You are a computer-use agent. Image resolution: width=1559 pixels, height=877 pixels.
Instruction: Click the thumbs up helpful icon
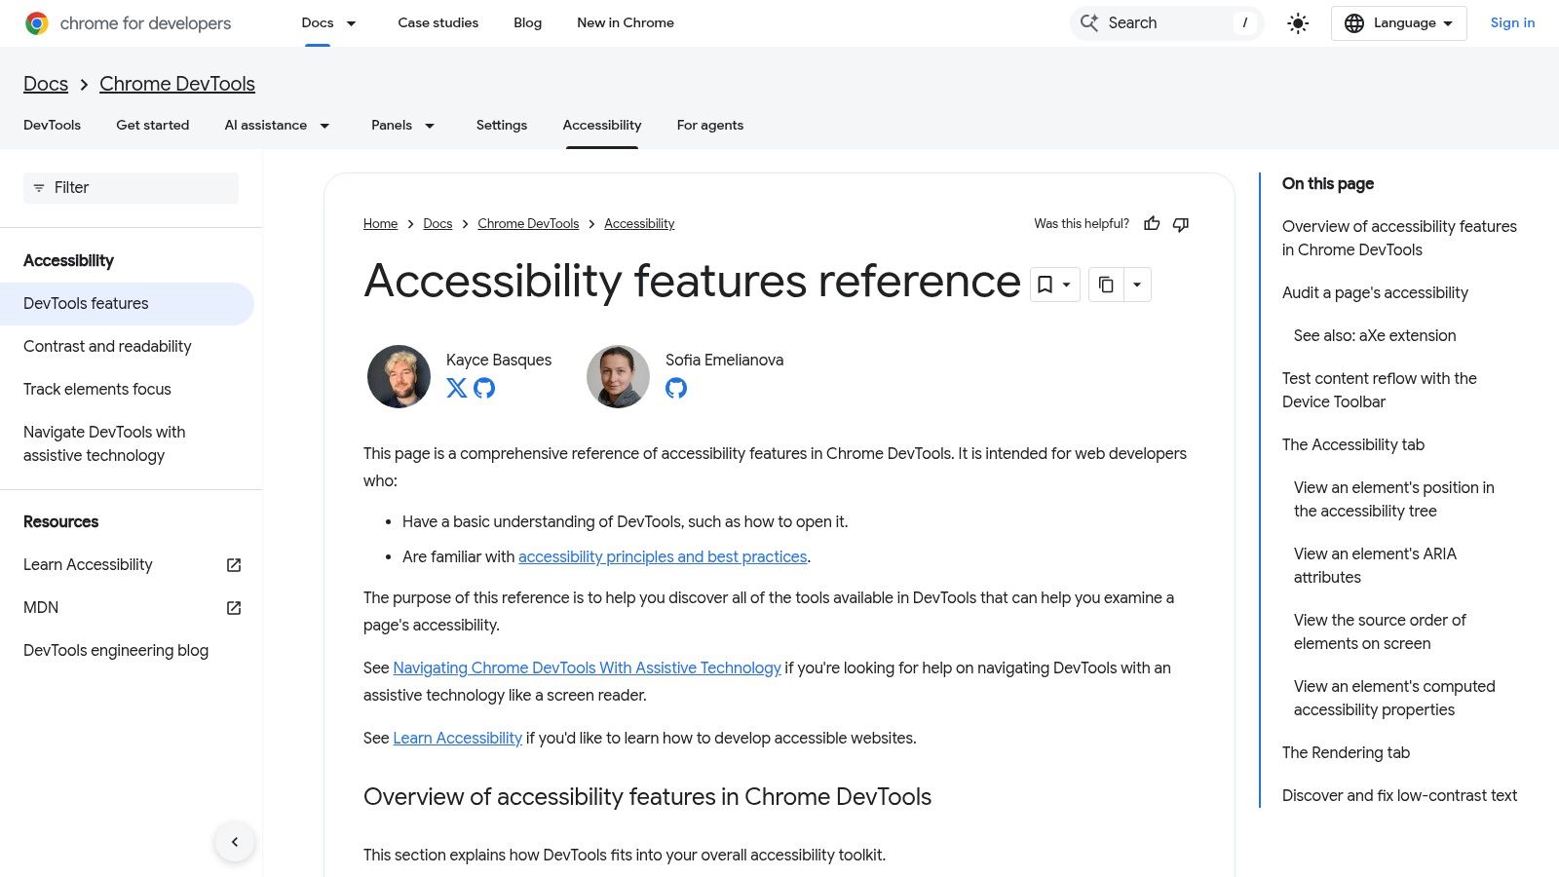[x=1152, y=224]
